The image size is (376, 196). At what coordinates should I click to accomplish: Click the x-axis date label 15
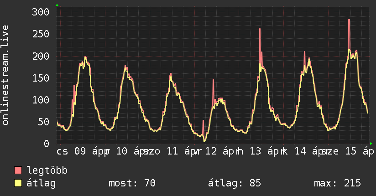pos(350,151)
